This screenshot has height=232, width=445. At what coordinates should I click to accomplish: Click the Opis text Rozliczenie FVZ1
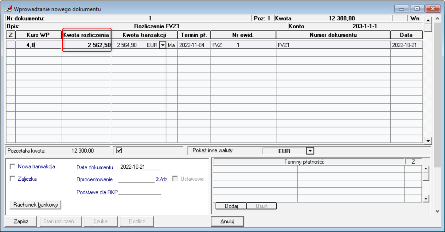[x=157, y=26]
